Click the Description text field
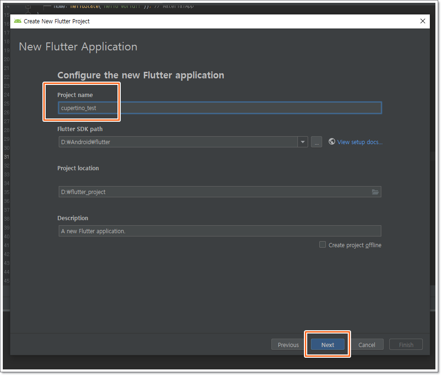 220,231
